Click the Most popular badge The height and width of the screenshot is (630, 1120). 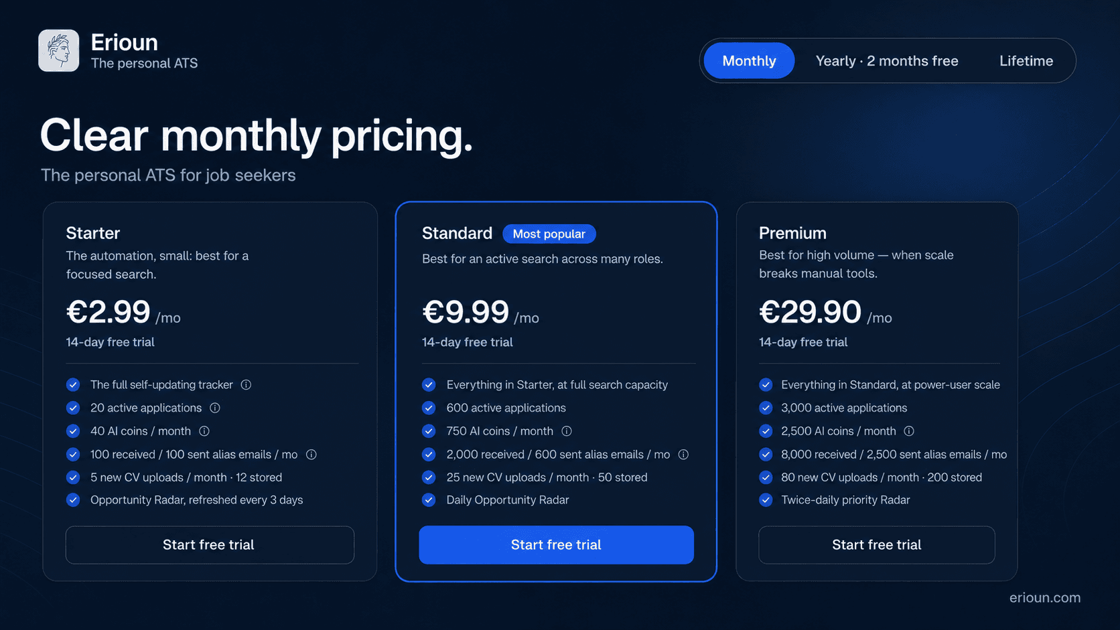[549, 234]
